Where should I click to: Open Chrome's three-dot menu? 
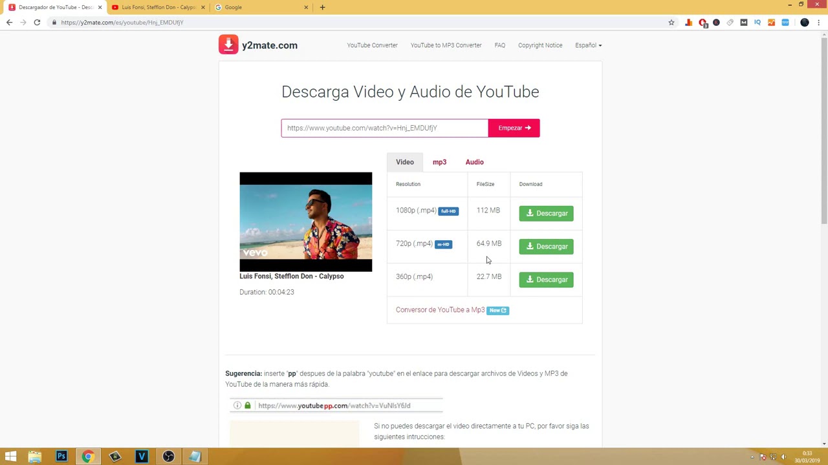(818, 23)
